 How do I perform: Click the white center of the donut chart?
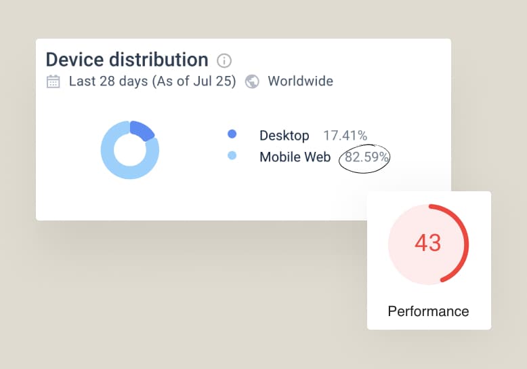point(129,150)
